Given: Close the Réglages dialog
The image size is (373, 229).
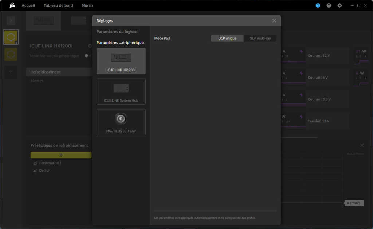Looking at the screenshot, I should coord(274,21).
